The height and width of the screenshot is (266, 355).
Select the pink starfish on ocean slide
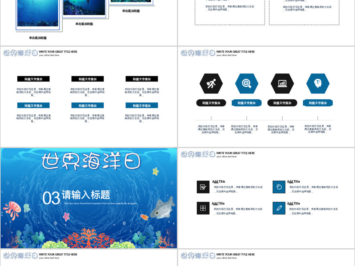pos(66,217)
